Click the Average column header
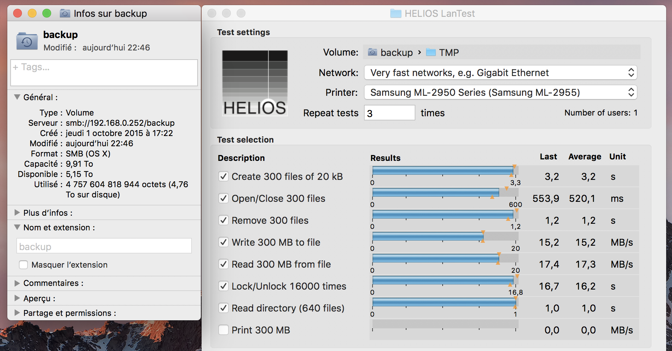The height and width of the screenshot is (351, 672). (585, 156)
